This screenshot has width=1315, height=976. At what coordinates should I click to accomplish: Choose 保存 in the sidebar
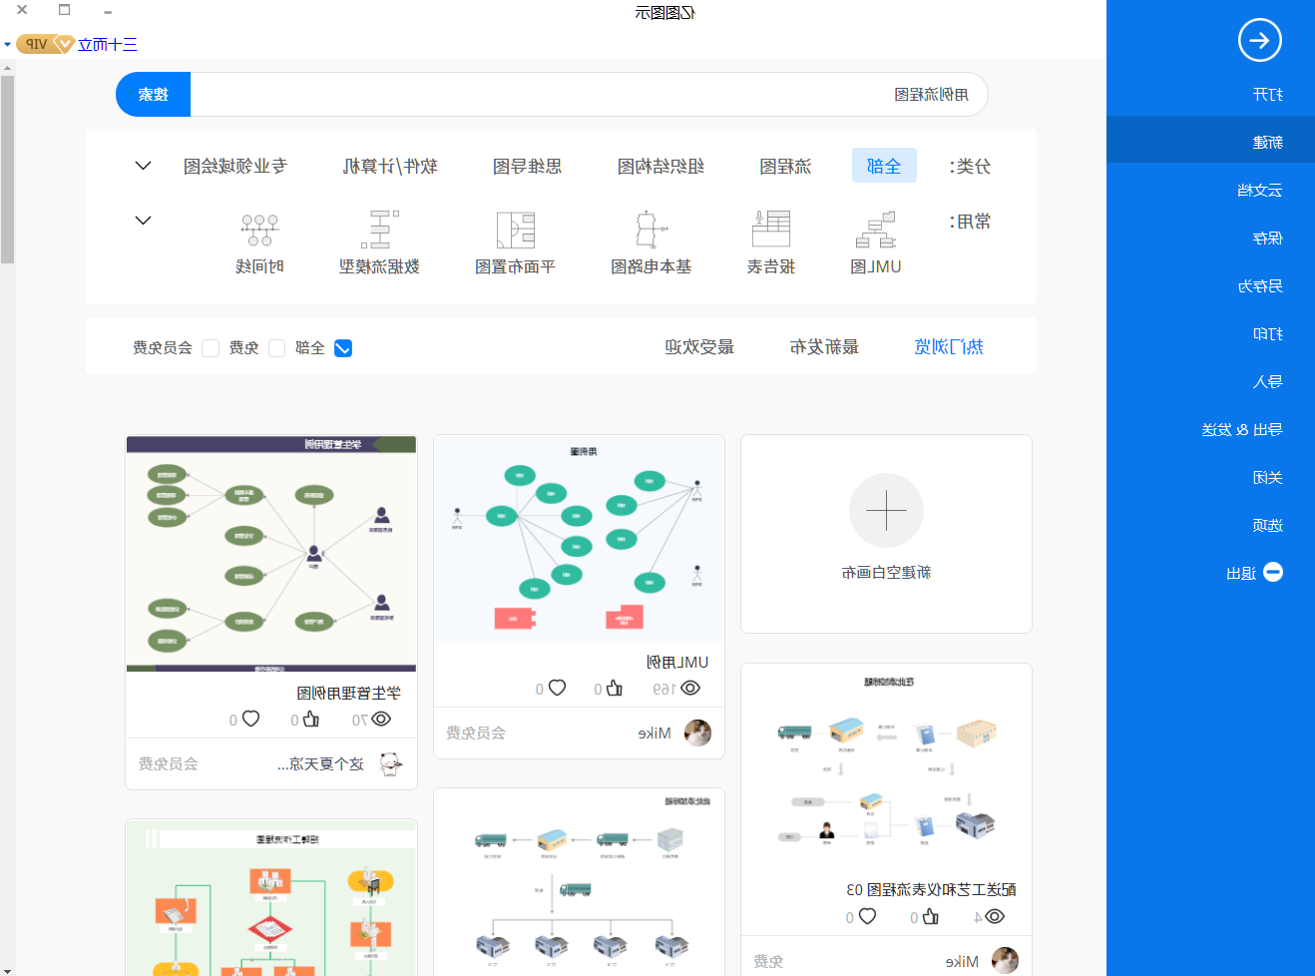(1268, 239)
